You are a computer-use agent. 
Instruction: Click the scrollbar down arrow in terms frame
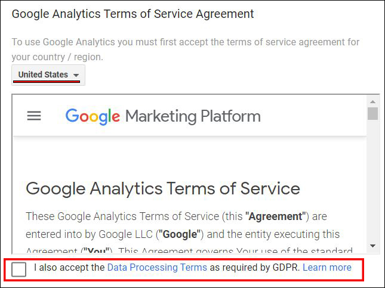click(372, 246)
